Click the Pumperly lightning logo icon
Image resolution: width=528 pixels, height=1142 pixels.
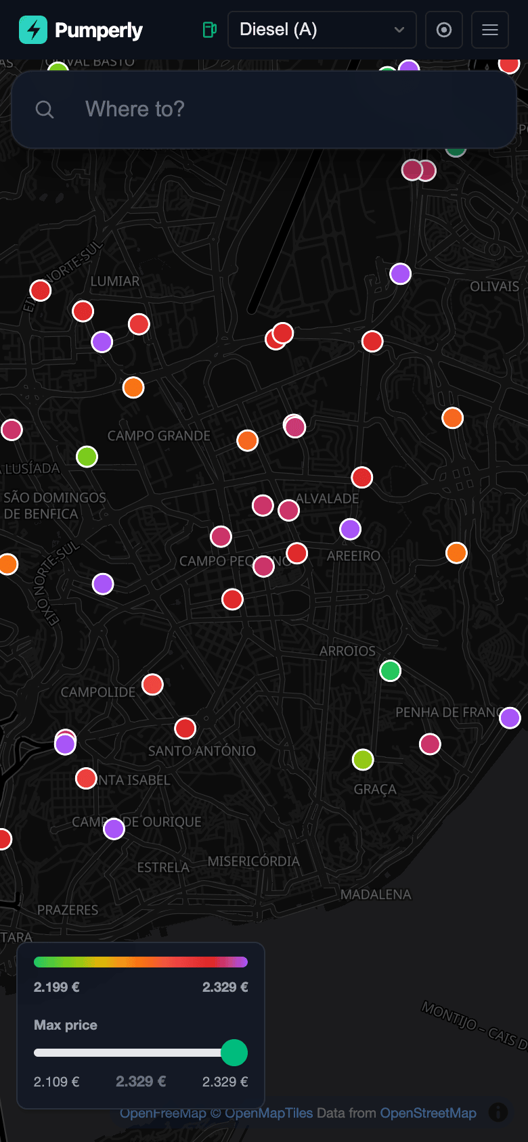coord(33,30)
